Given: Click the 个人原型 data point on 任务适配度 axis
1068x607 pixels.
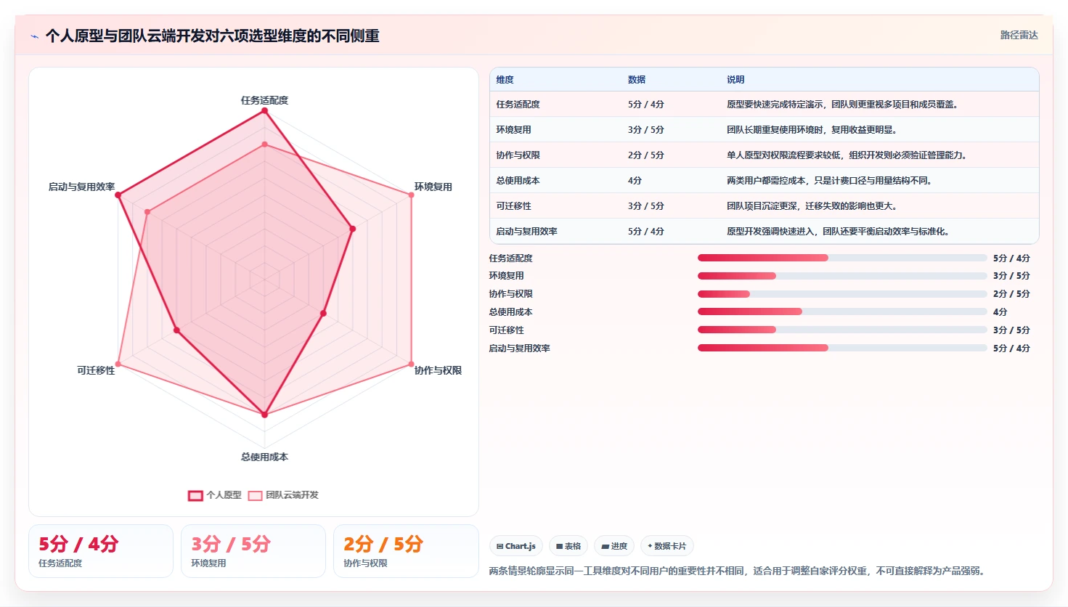Looking at the screenshot, I should coord(264,110).
